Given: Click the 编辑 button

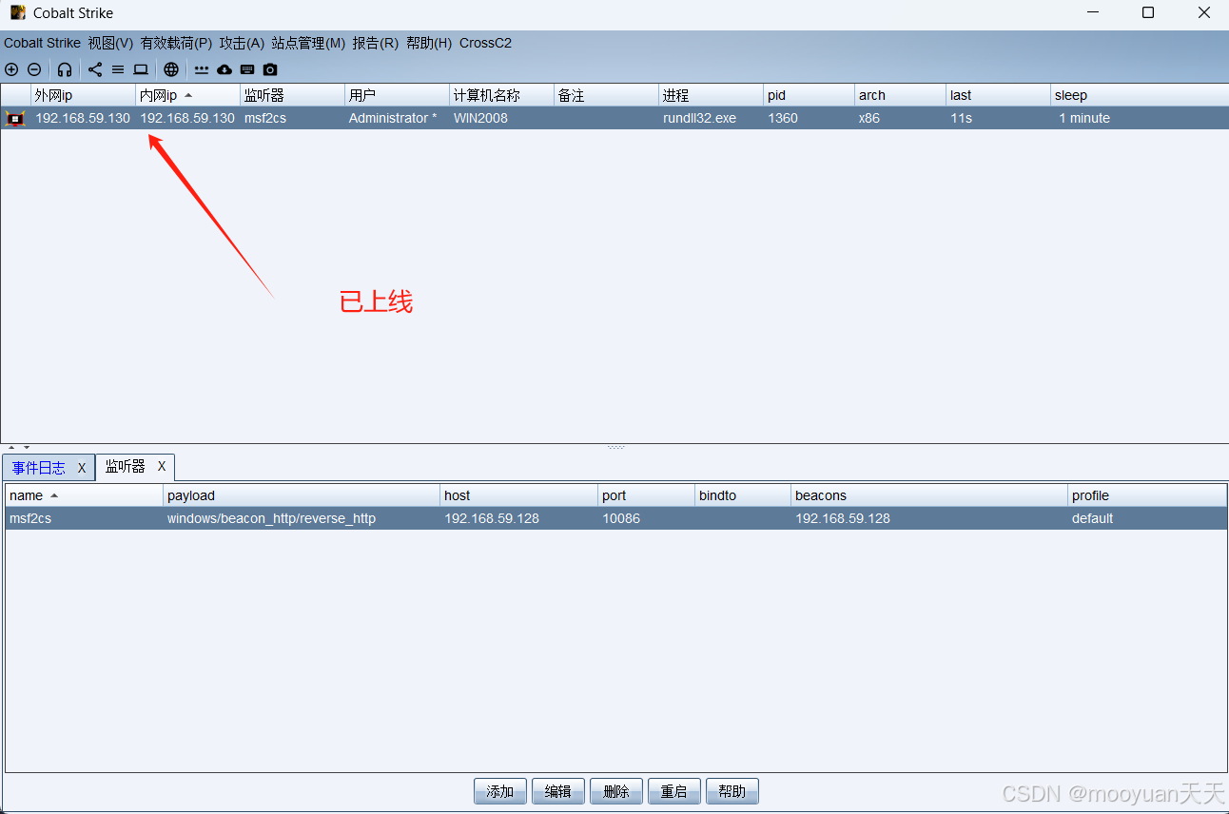Looking at the screenshot, I should click(x=558, y=791).
